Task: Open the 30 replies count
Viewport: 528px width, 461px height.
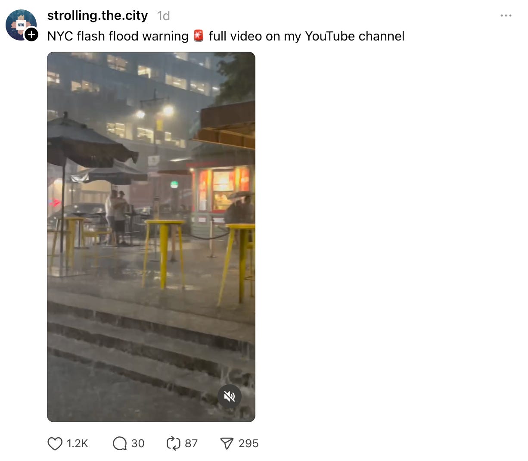Action: [x=138, y=443]
